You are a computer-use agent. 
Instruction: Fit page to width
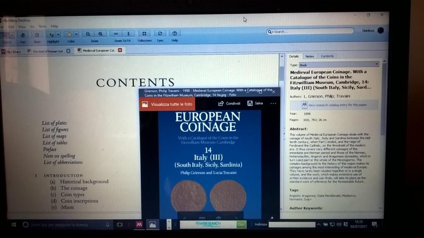tap(116, 34)
